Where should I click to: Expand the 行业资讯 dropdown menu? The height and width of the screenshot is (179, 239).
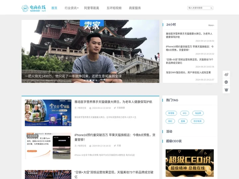[71, 8]
